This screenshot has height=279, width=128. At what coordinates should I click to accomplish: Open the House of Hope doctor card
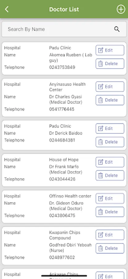(64, 170)
